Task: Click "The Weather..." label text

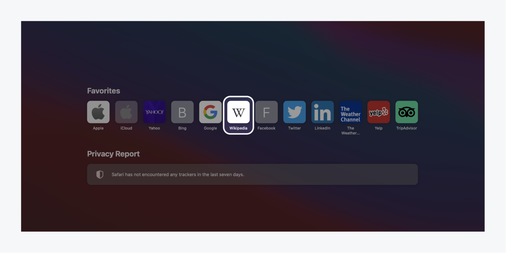Action: pos(351,131)
